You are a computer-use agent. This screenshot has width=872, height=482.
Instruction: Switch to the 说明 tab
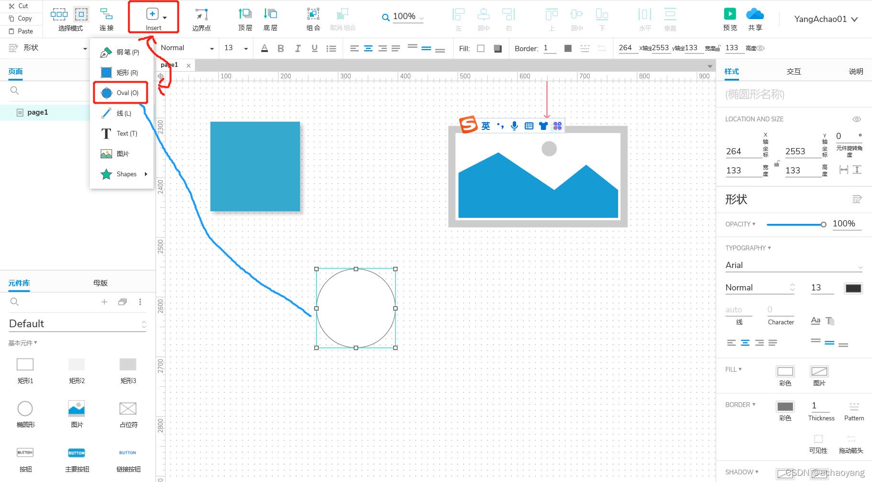pos(856,72)
